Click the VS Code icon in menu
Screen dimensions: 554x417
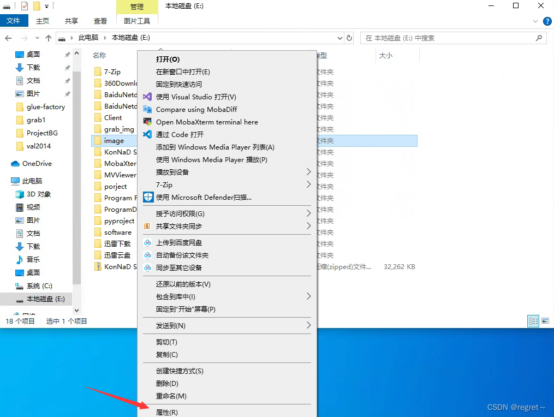pyautogui.click(x=147, y=134)
